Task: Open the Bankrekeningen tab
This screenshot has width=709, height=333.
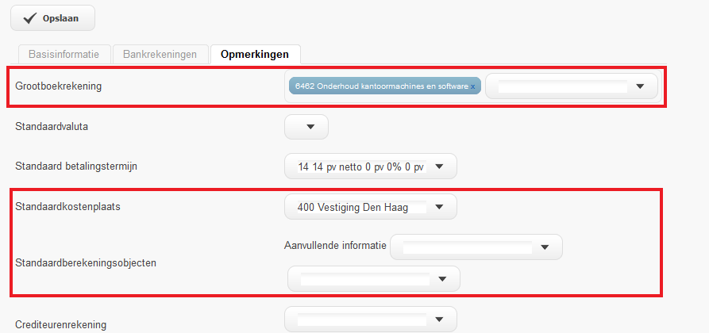Action: 160,55
